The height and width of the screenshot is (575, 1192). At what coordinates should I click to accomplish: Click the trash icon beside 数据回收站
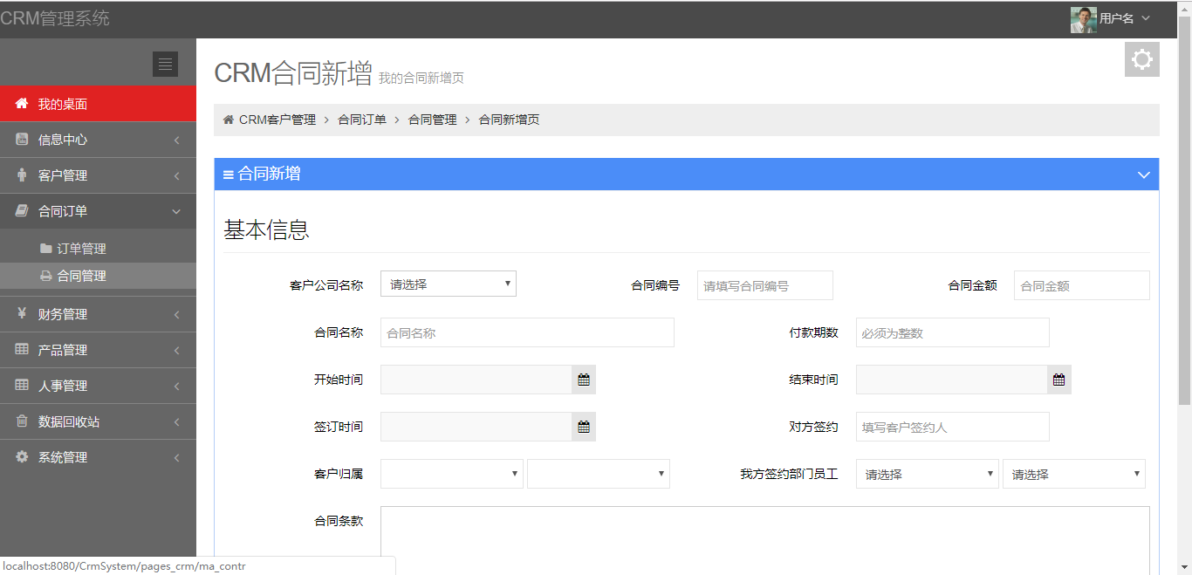tap(22, 421)
